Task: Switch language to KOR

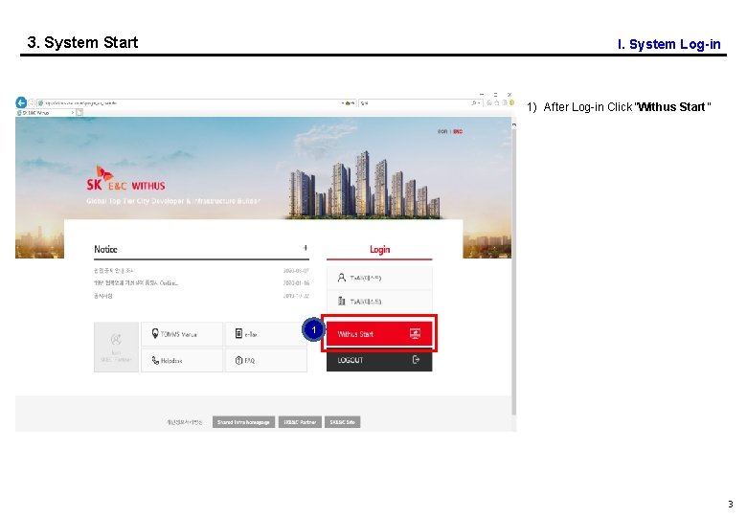Action: (x=442, y=131)
